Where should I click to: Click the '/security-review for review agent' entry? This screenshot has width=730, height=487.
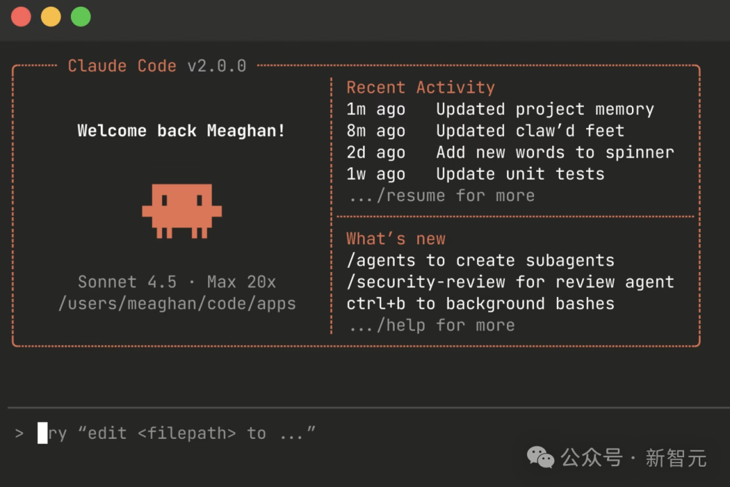click(510, 282)
